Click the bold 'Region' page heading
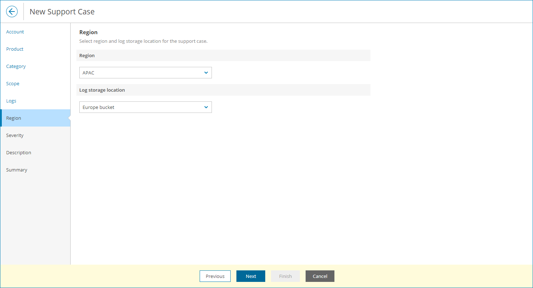 click(88, 32)
